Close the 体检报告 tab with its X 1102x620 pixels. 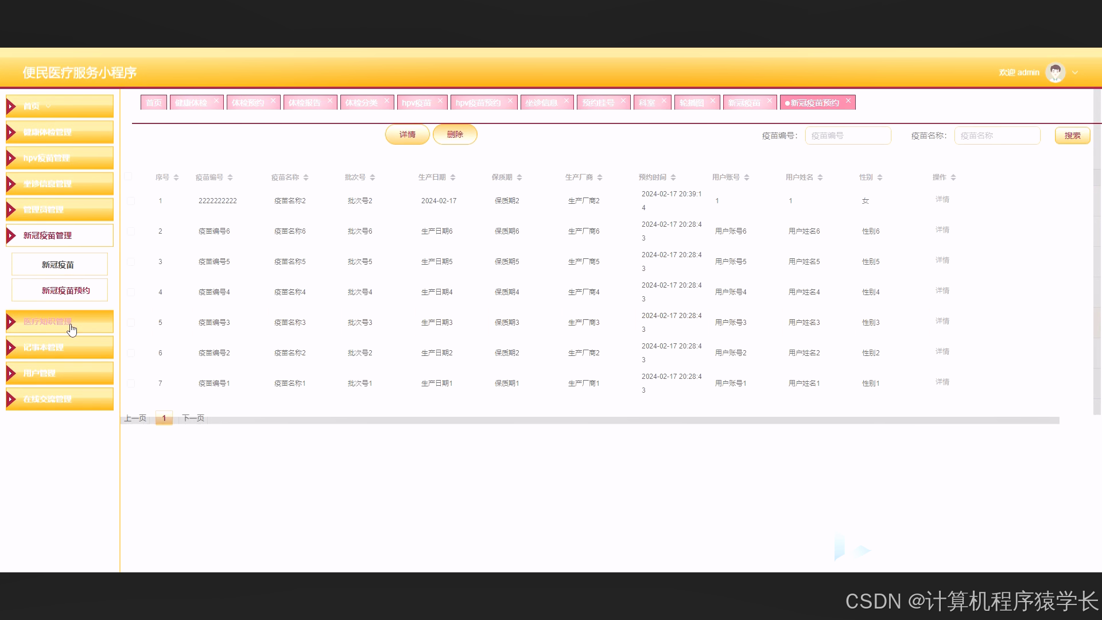coord(329,100)
